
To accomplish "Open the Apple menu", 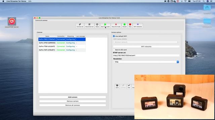I will 3,1.
